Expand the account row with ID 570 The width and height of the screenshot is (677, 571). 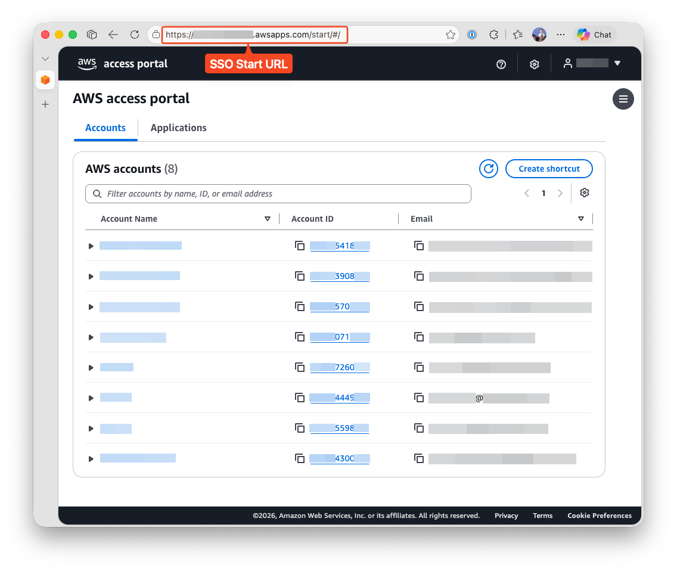[91, 307]
